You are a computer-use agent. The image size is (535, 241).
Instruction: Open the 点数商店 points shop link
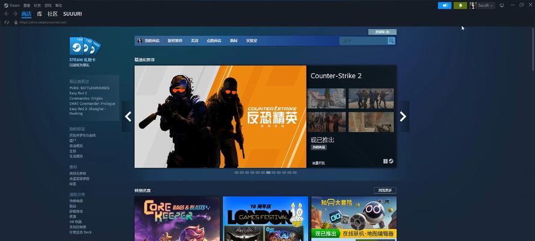pyautogui.click(x=214, y=40)
